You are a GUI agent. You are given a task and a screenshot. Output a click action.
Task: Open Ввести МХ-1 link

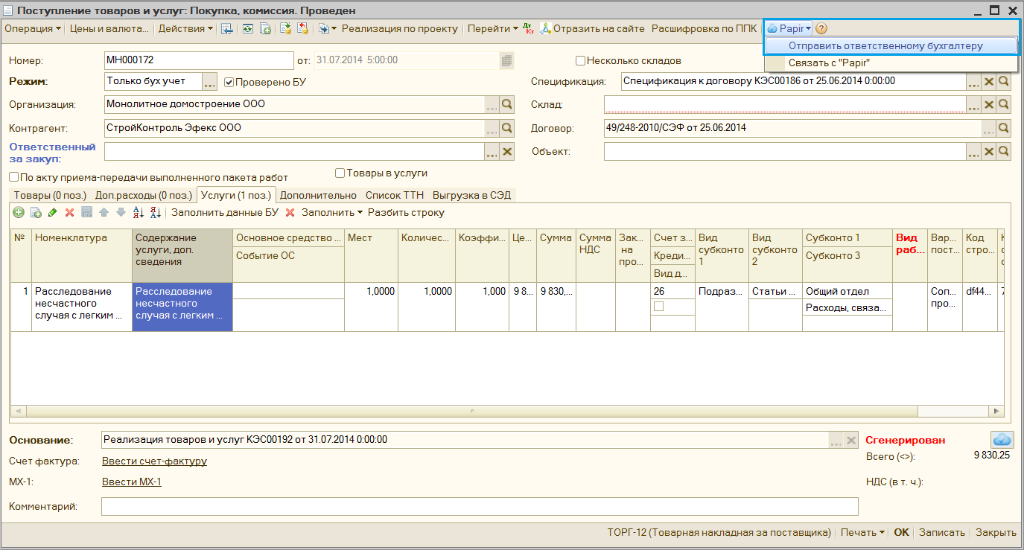tap(132, 482)
